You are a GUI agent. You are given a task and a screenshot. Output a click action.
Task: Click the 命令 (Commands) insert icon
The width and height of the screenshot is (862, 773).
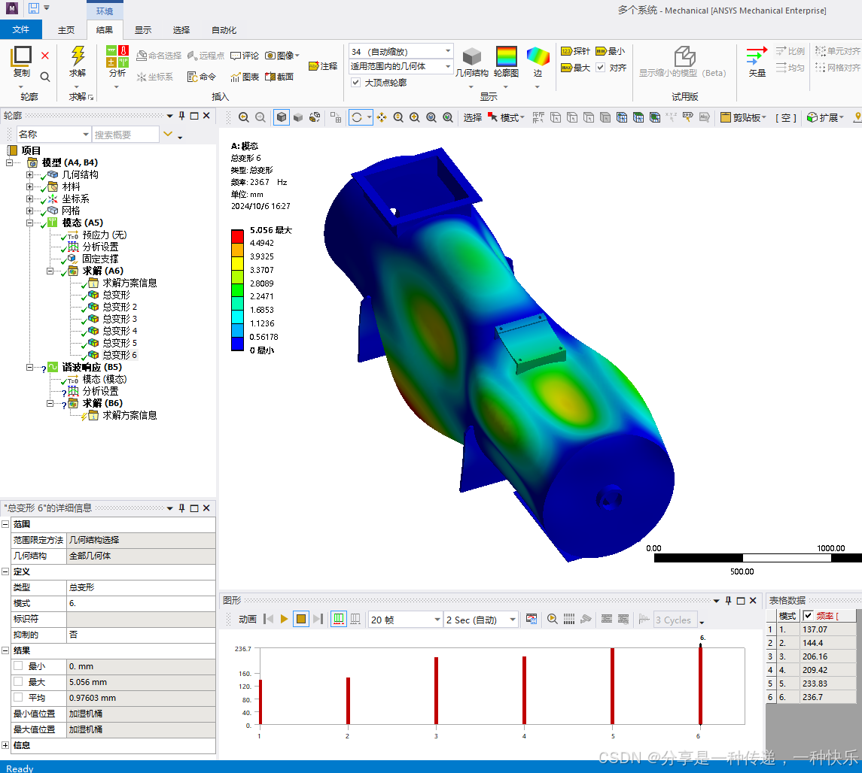[193, 77]
